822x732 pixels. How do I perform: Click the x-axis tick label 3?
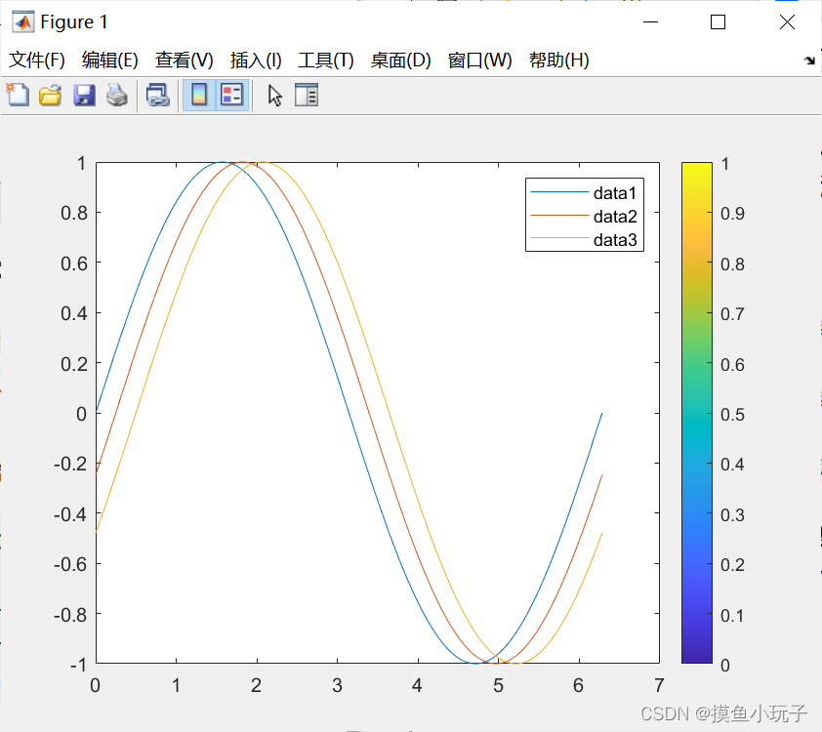coord(337,685)
